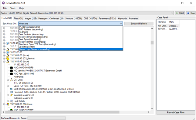Expand the 192.168.0.50 (Linux) node

4,55
